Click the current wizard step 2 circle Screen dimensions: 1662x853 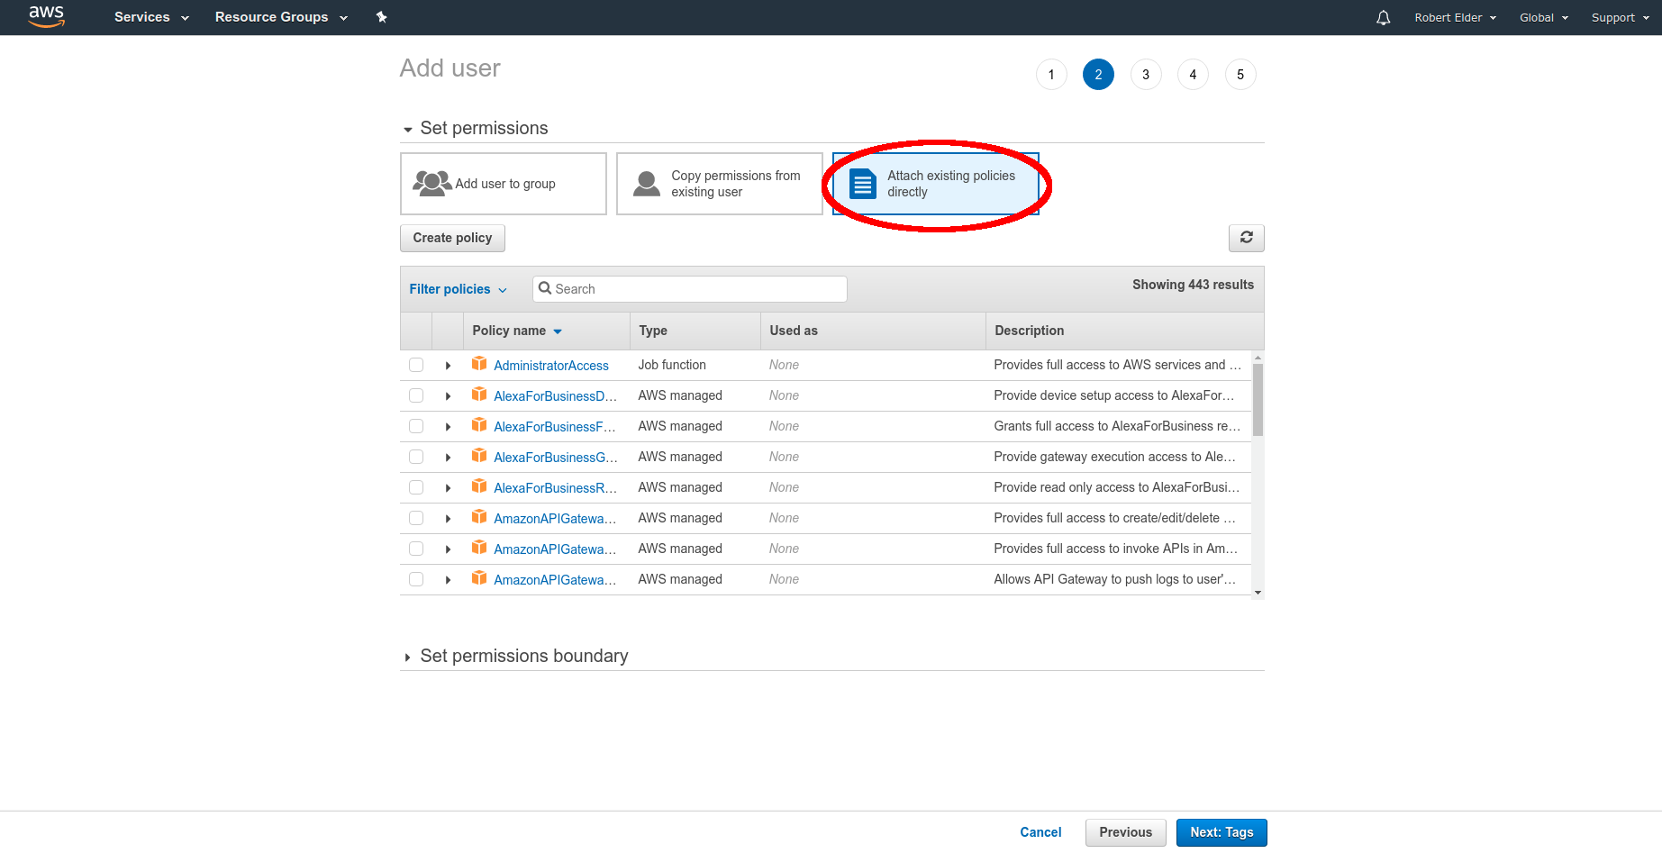click(1098, 75)
